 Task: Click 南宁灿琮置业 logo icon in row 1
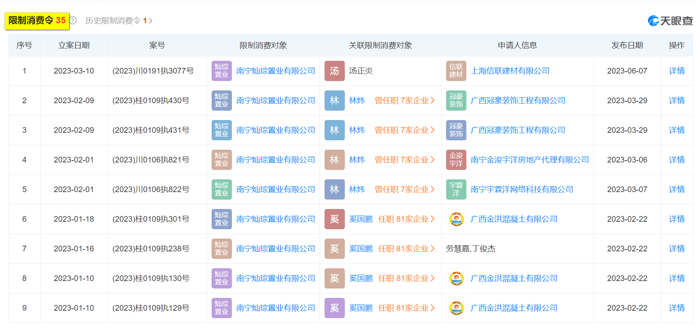(222, 71)
